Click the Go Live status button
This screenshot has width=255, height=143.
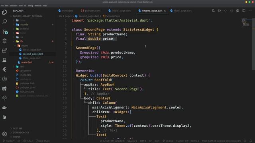pos(168,141)
